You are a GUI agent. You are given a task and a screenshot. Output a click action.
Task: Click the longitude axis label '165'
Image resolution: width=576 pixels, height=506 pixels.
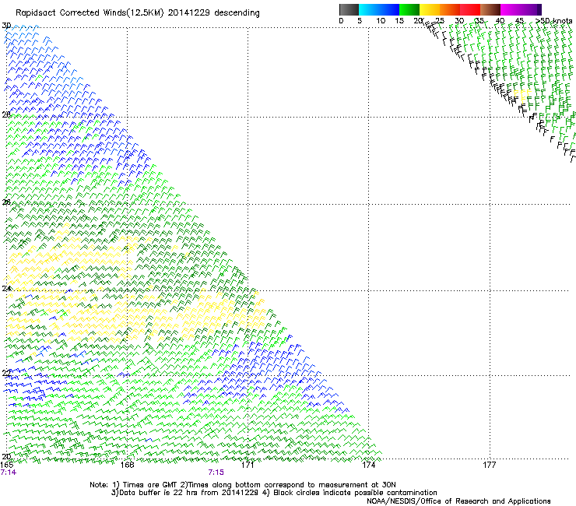coord(6,465)
